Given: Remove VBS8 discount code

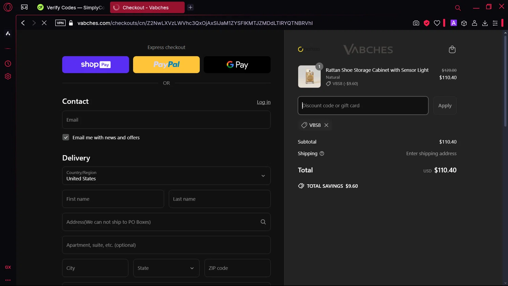Looking at the screenshot, I should [326, 125].
